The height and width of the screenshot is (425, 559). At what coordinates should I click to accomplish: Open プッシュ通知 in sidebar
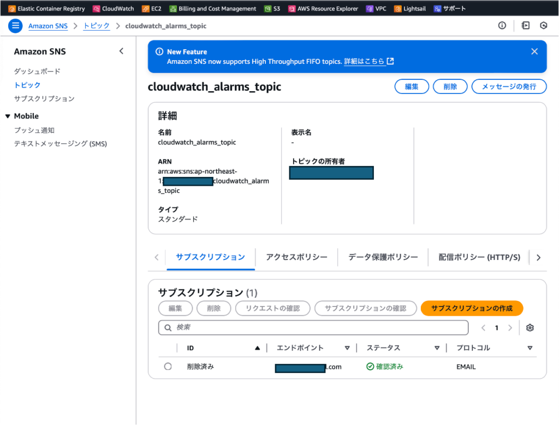pyautogui.click(x=34, y=130)
